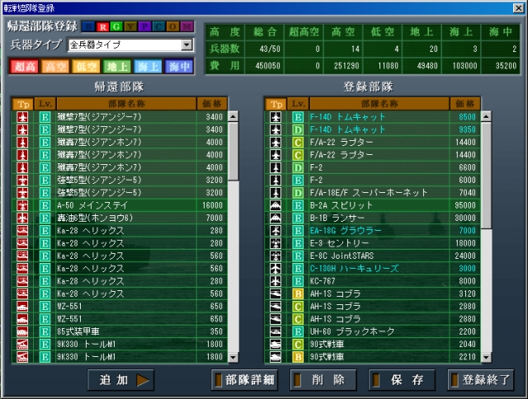528x399 pixels.
Task: Click the level E badge of 85式装甲車
Action: click(x=45, y=331)
